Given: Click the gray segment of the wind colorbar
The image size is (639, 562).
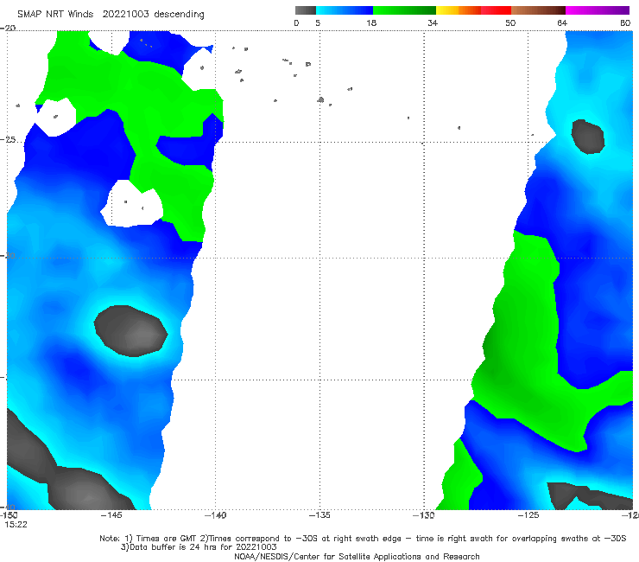Looking at the screenshot, I should [306, 10].
